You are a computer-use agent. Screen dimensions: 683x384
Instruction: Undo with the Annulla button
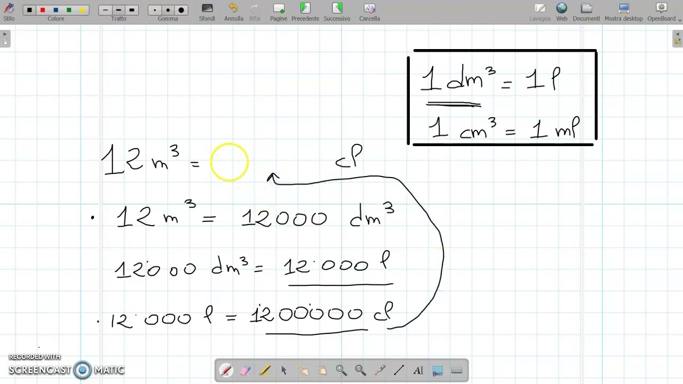(234, 12)
